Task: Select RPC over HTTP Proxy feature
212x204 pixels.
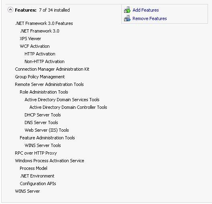Action: [36, 153]
